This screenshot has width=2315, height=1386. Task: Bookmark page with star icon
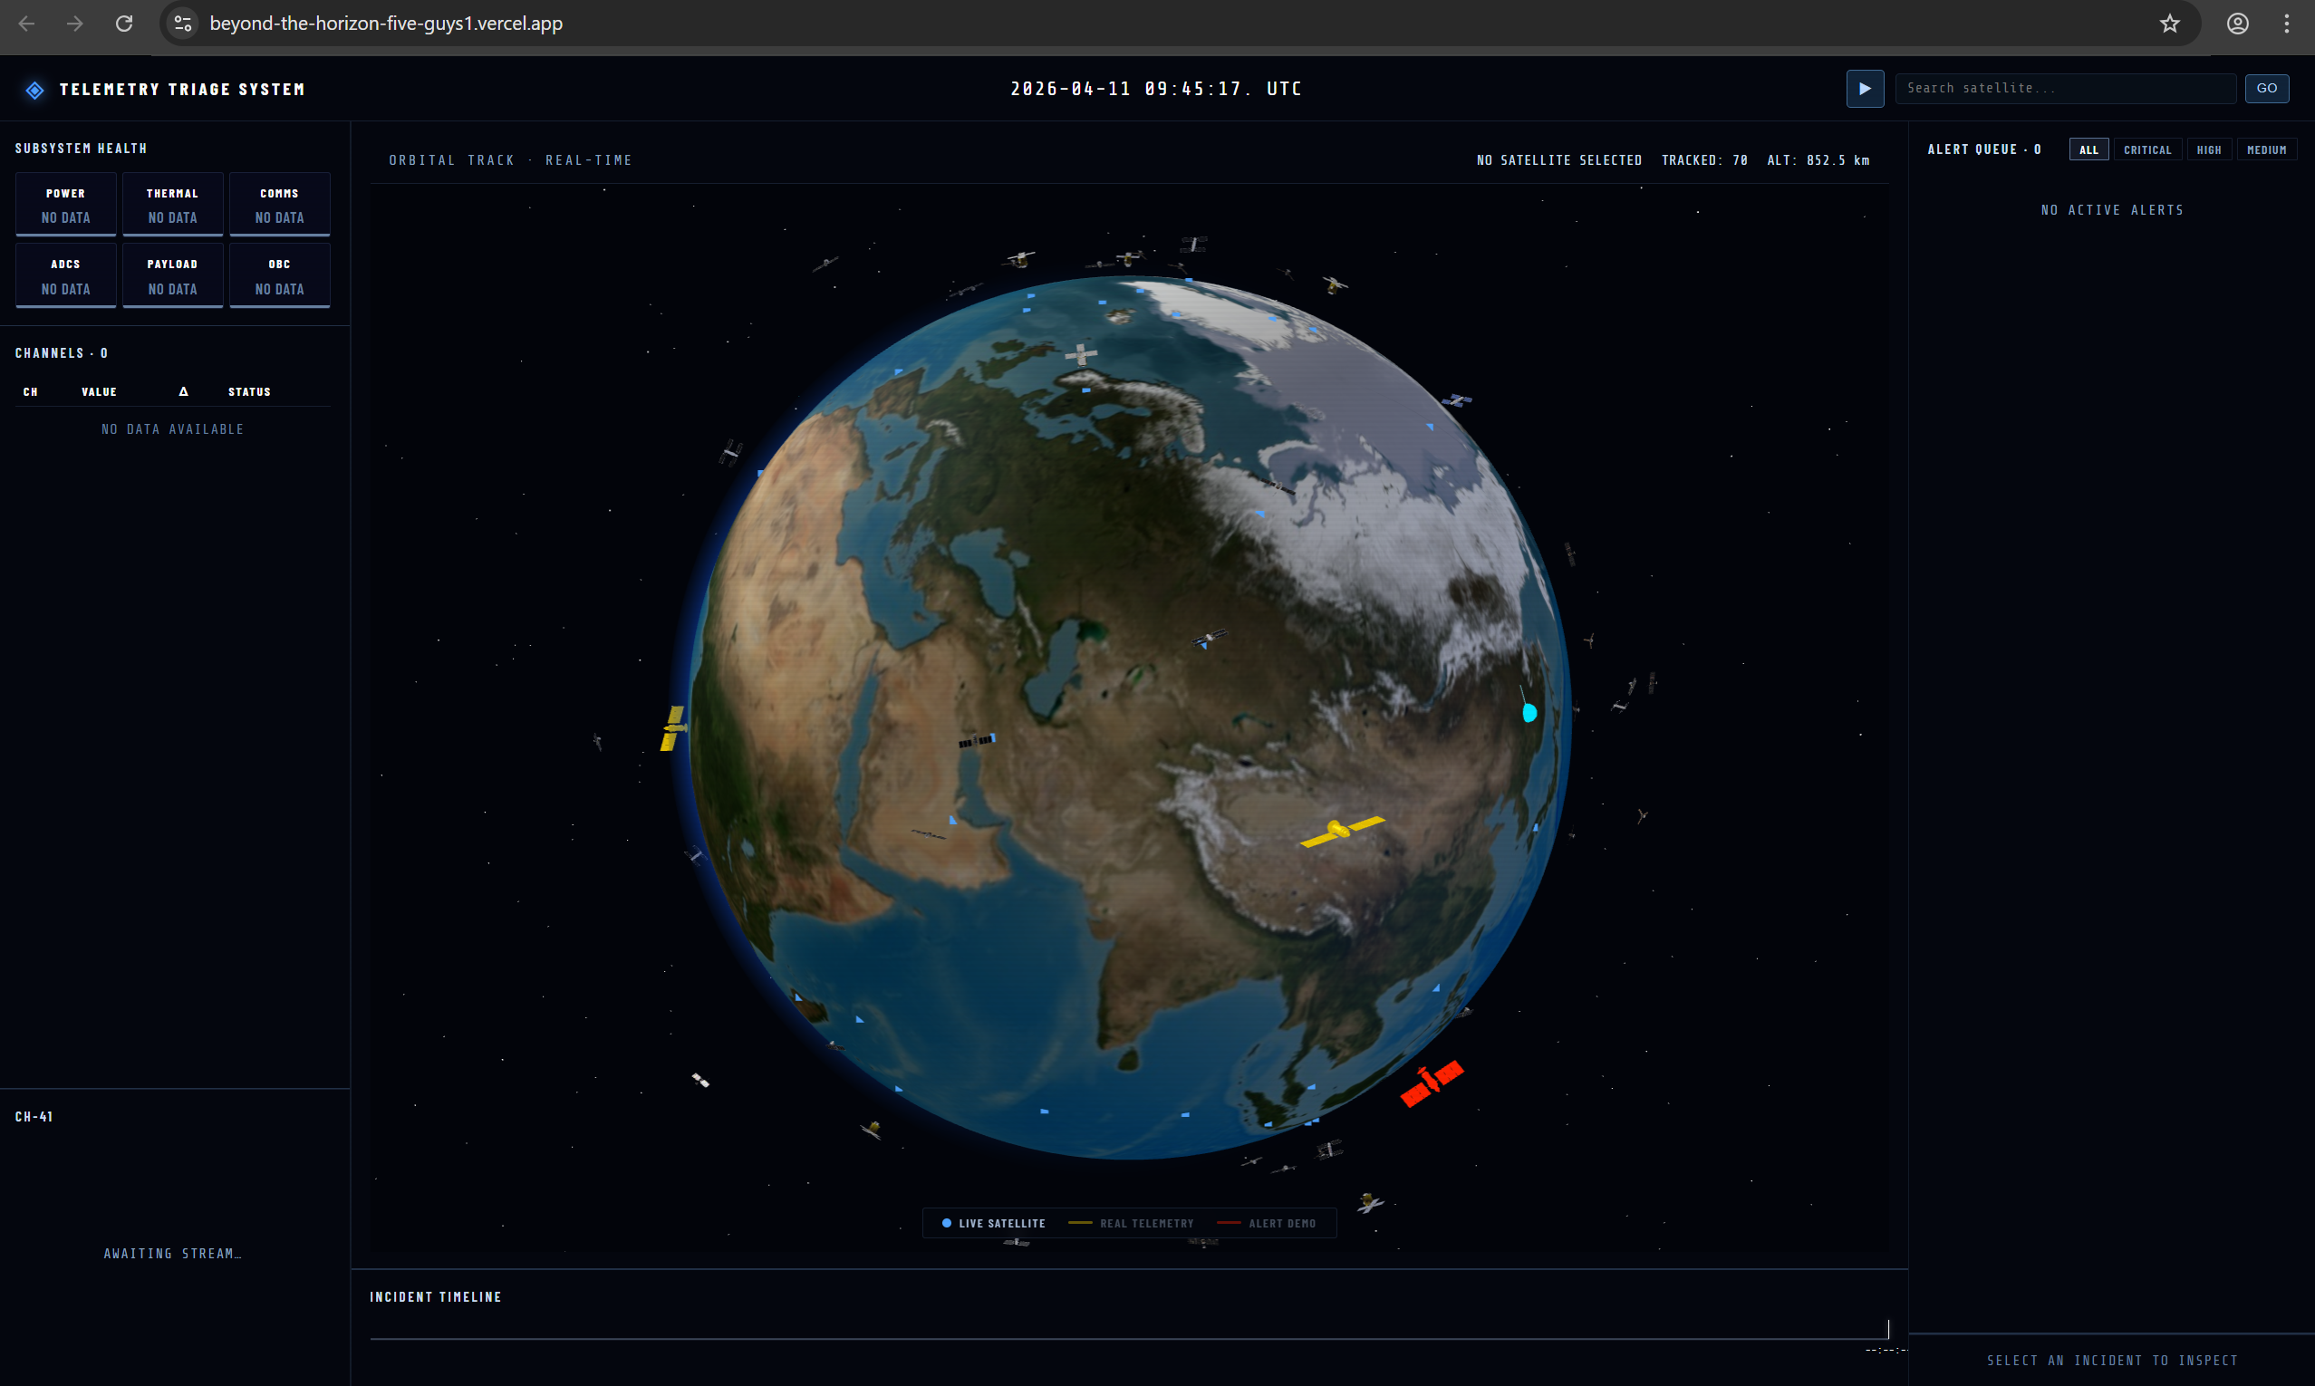[x=2168, y=24]
